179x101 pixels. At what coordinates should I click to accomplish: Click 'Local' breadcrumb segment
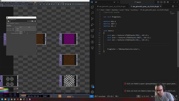point(122,10)
